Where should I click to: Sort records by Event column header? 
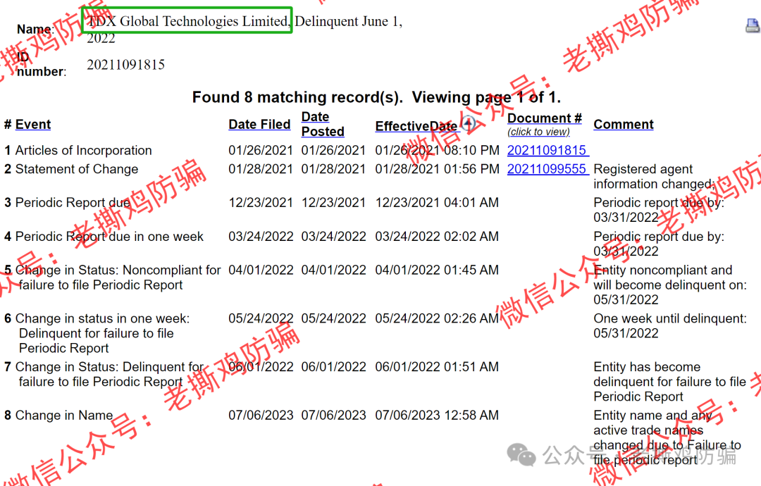tap(33, 125)
